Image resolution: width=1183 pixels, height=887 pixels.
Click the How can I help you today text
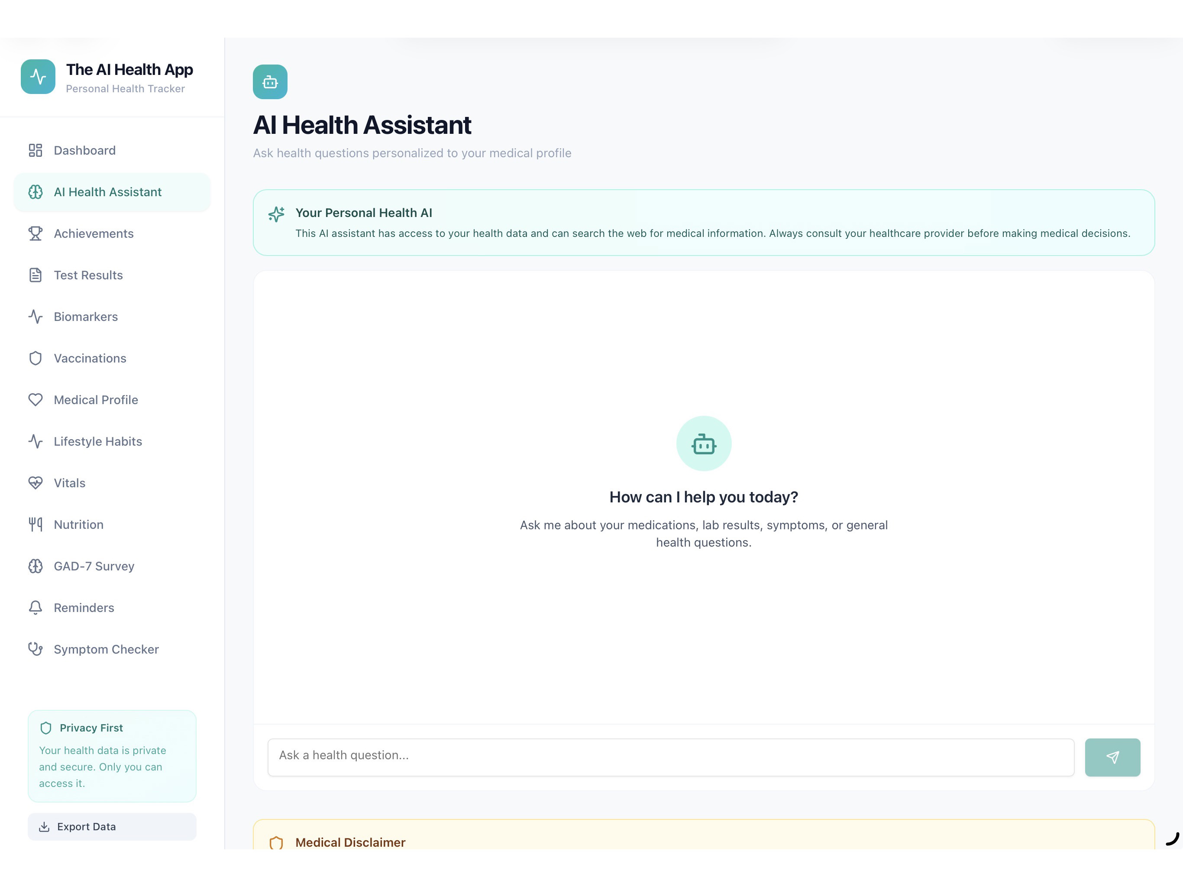click(704, 497)
